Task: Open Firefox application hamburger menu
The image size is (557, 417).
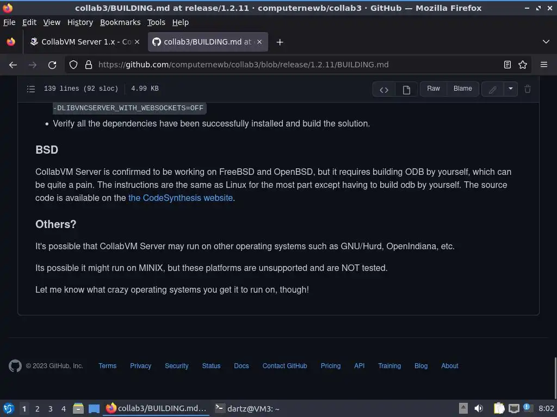Action: point(543,65)
